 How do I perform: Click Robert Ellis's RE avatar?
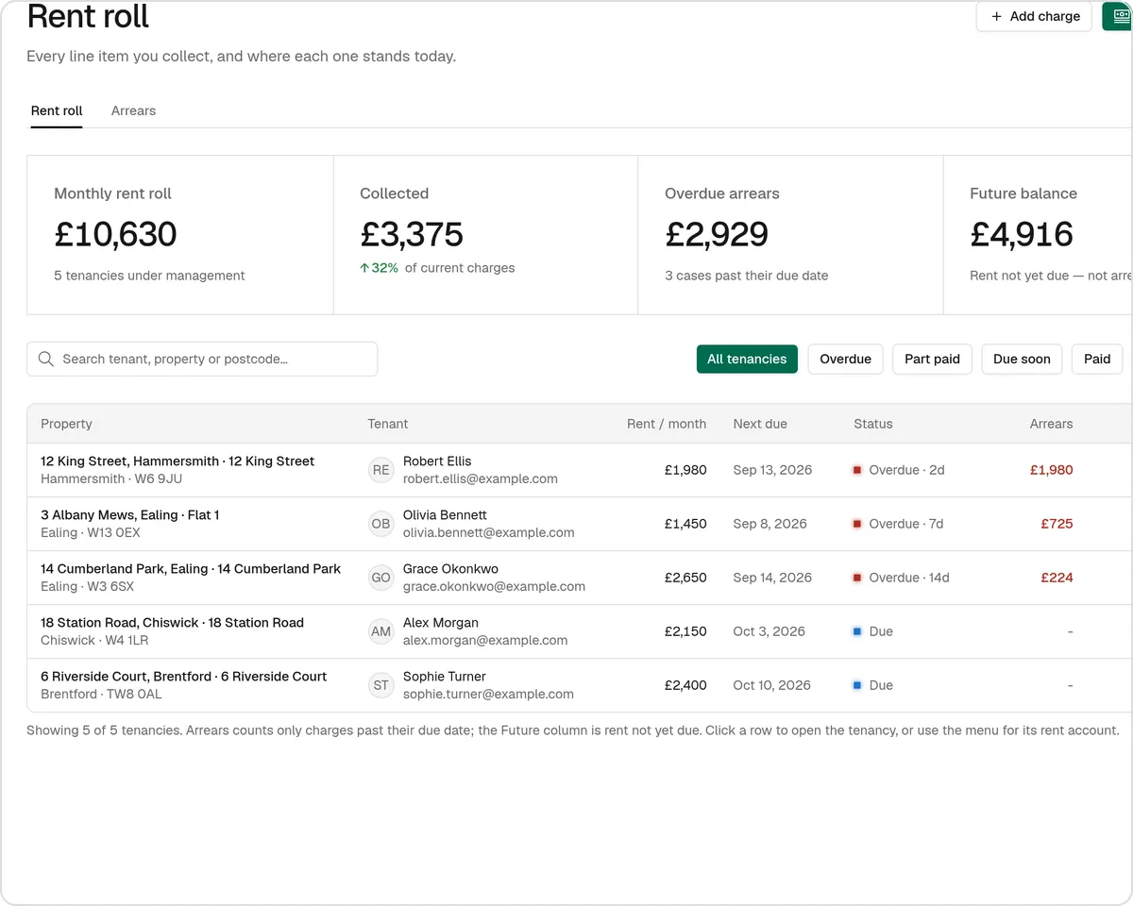pyautogui.click(x=380, y=470)
